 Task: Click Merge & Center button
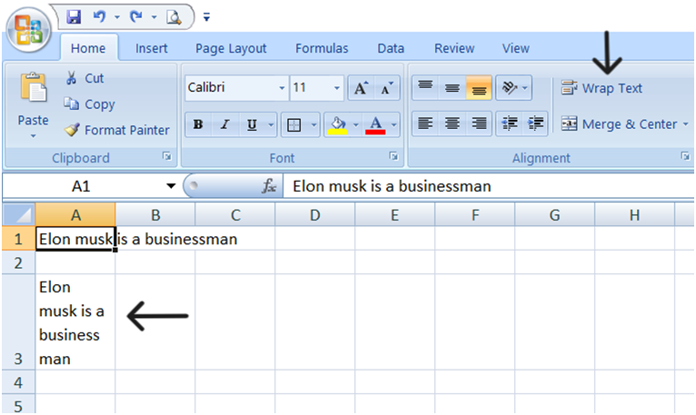click(x=619, y=124)
